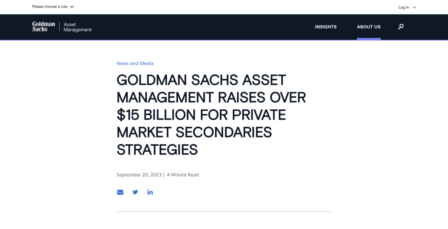Click the September 20, 2023 publication date
448x229 pixels.
click(139, 175)
